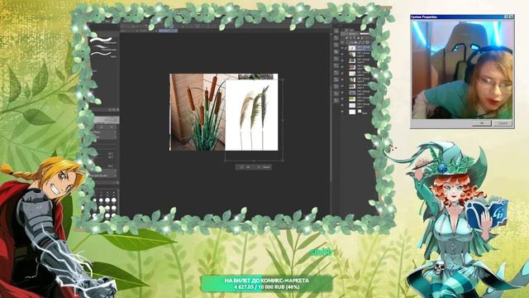
Task: Click the pampas grass reference image on canvas
Action: pos(251,115)
